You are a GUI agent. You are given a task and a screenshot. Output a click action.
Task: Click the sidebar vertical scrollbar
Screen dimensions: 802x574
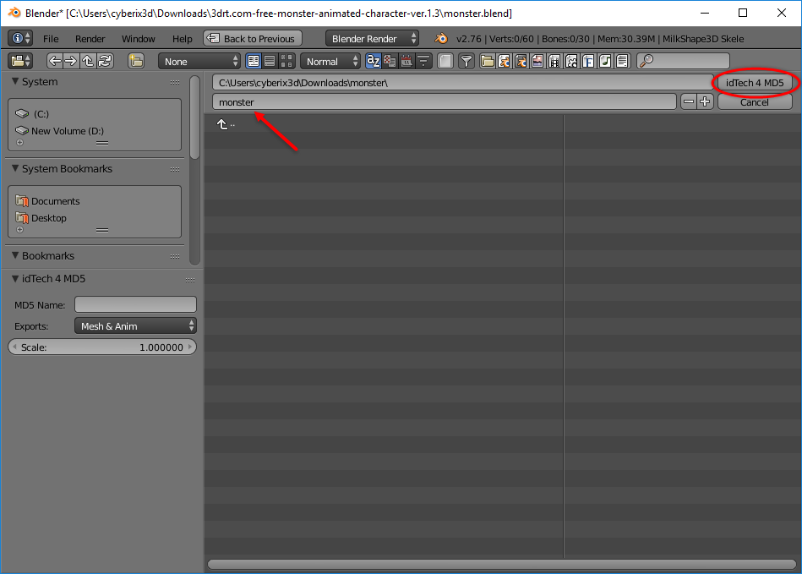coord(194,118)
